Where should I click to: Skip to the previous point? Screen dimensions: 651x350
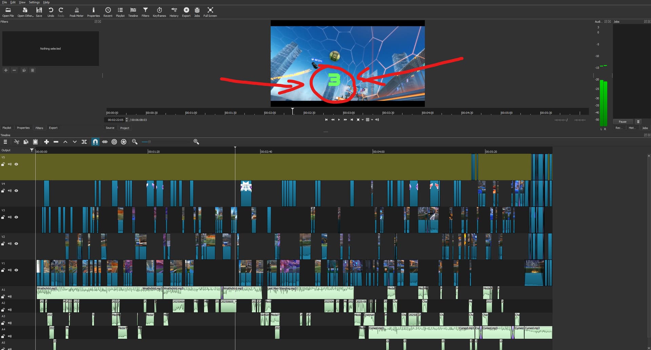tap(326, 120)
